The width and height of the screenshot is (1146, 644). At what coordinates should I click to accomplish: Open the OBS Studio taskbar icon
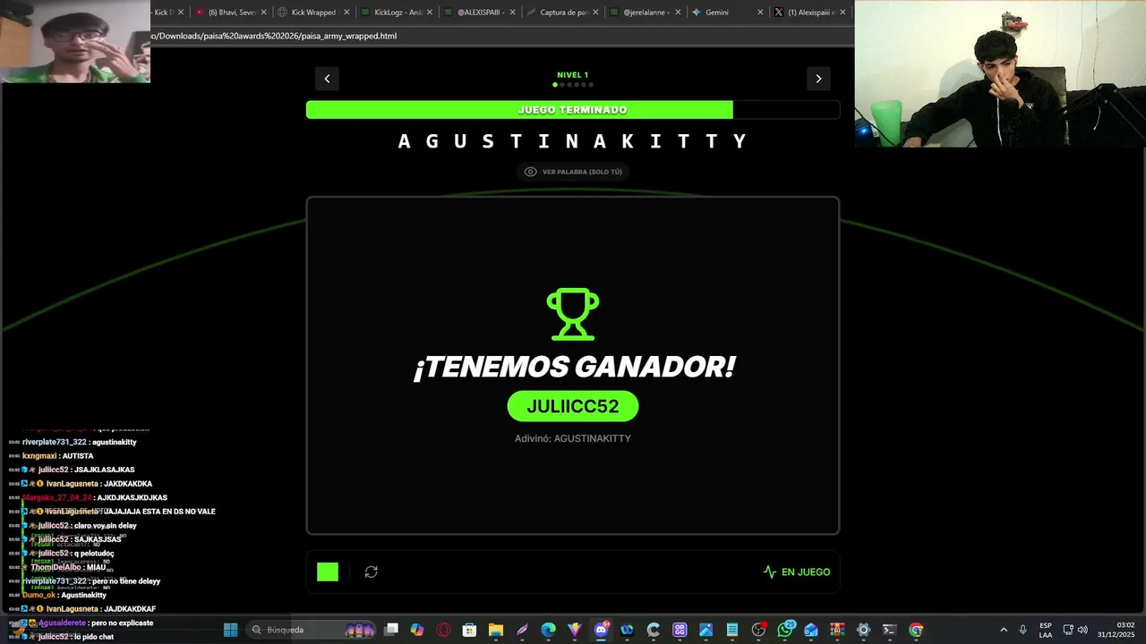coord(758,630)
